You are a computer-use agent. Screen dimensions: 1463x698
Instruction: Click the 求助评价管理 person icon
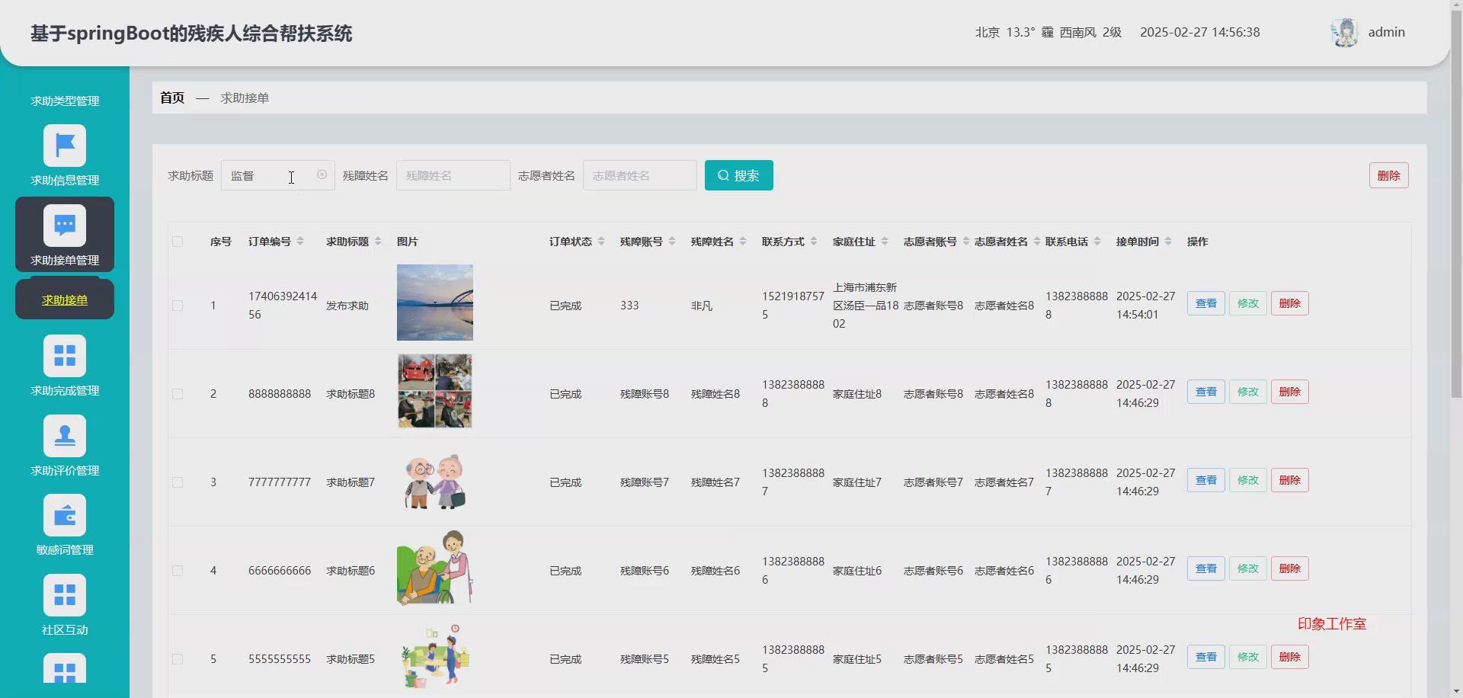point(65,435)
